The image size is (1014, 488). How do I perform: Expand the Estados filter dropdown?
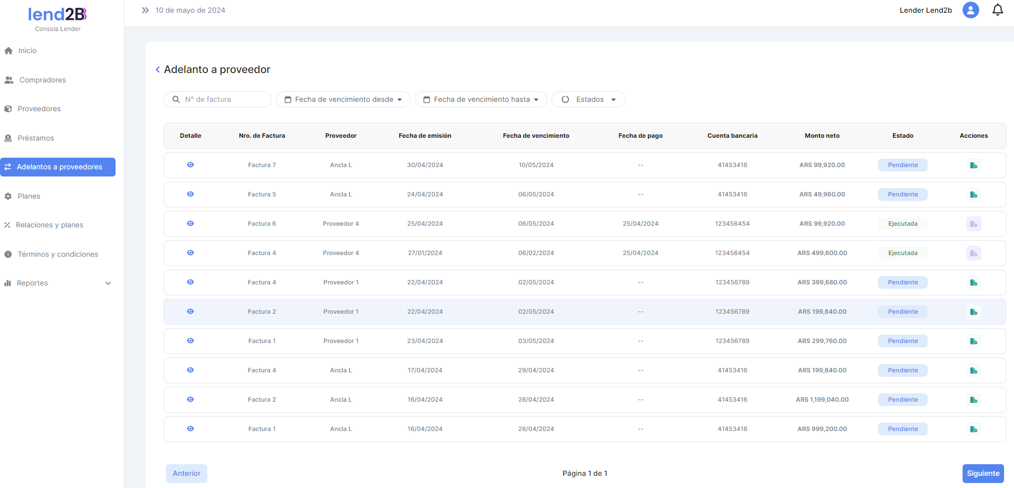coord(588,100)
